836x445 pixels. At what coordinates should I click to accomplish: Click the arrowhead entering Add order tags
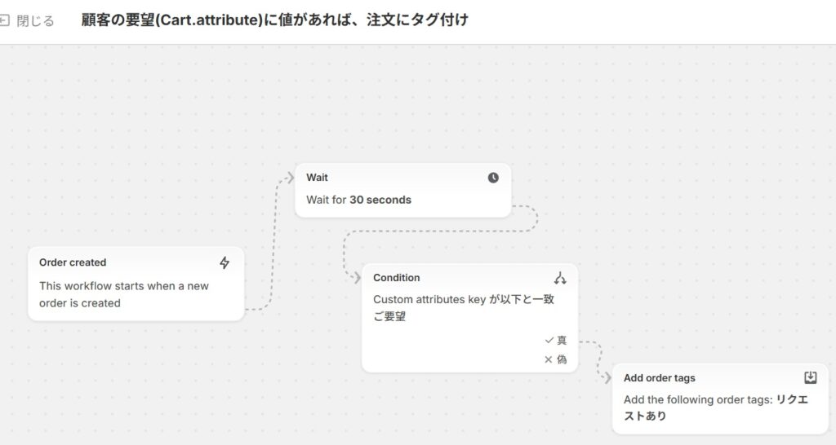tap(607, 378)
